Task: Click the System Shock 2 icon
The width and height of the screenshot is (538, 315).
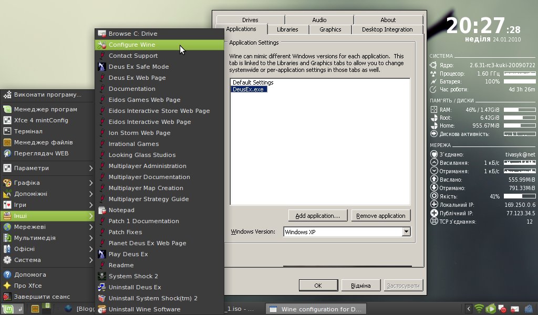Action: [102, 276]
